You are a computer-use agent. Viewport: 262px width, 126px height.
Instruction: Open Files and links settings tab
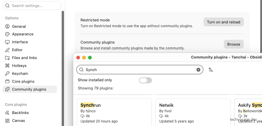coord(30,58)
